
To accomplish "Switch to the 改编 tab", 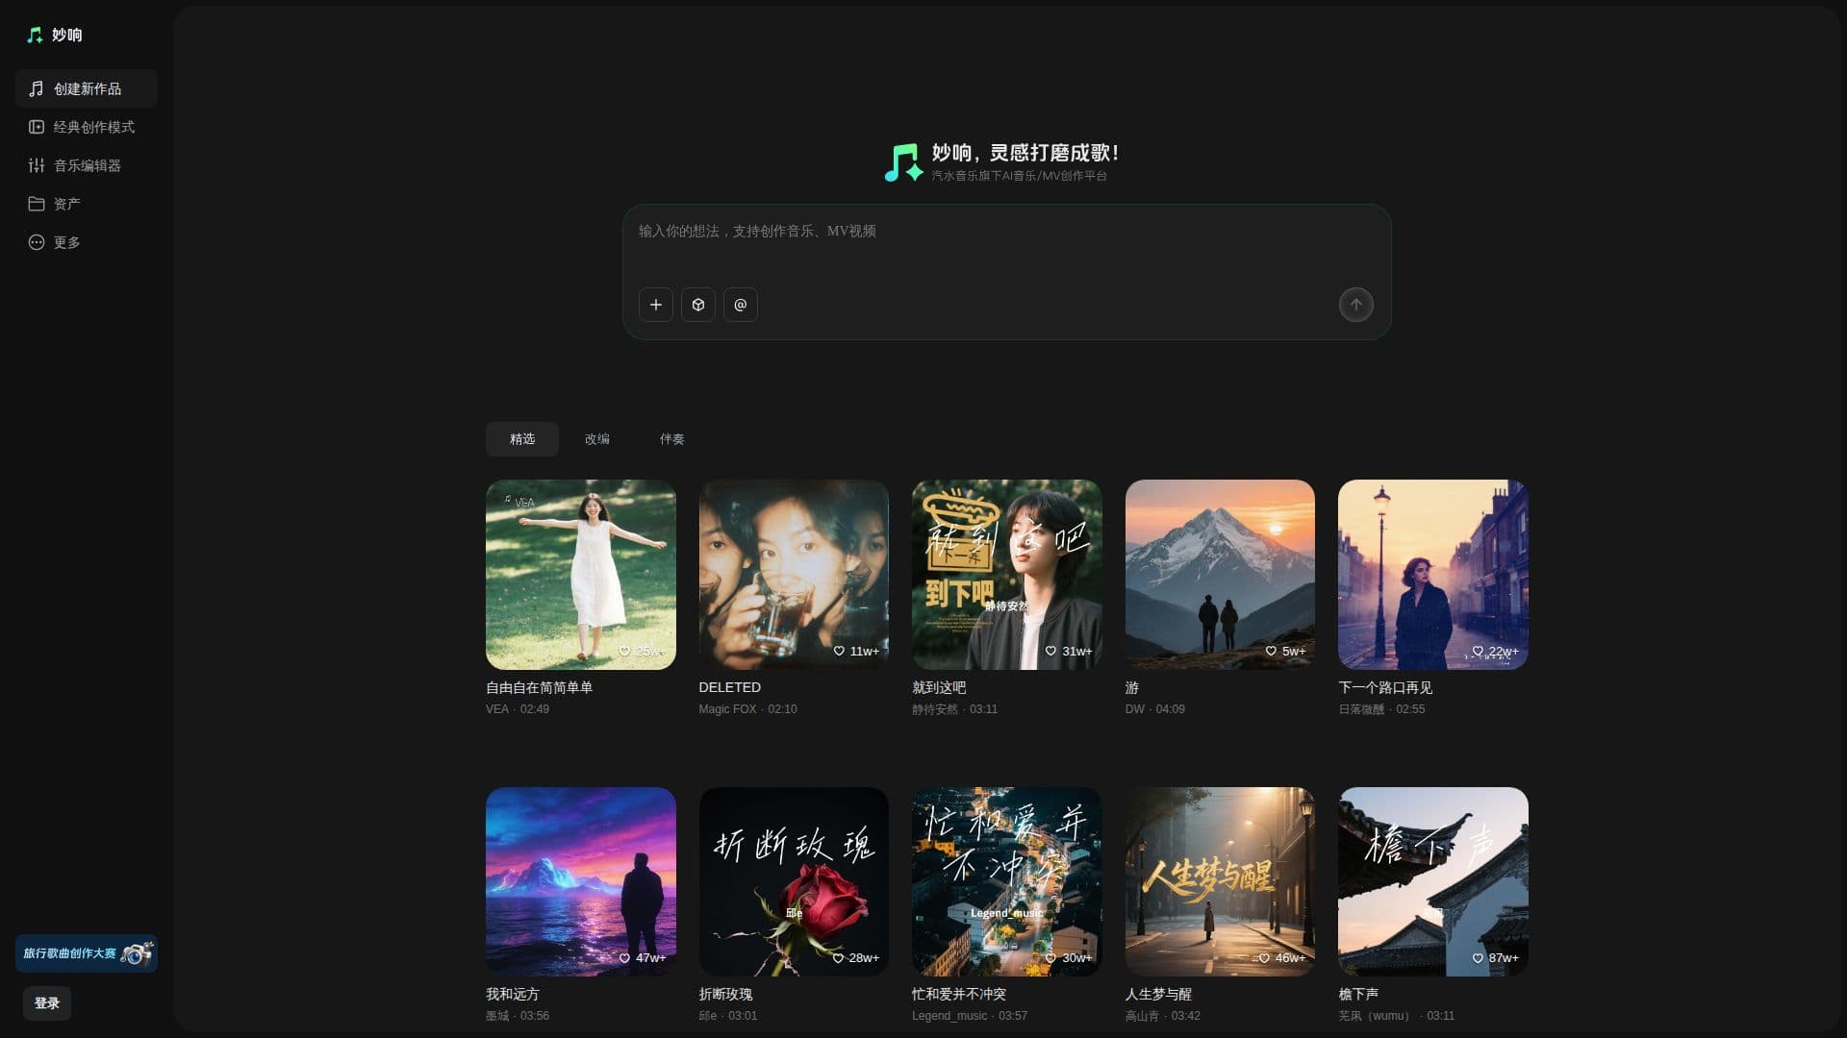I will pyautogui.click(x=597, y=439).
